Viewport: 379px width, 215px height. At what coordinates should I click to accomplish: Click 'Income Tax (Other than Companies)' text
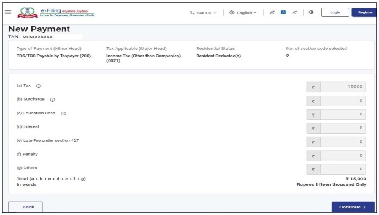(143, 56)
